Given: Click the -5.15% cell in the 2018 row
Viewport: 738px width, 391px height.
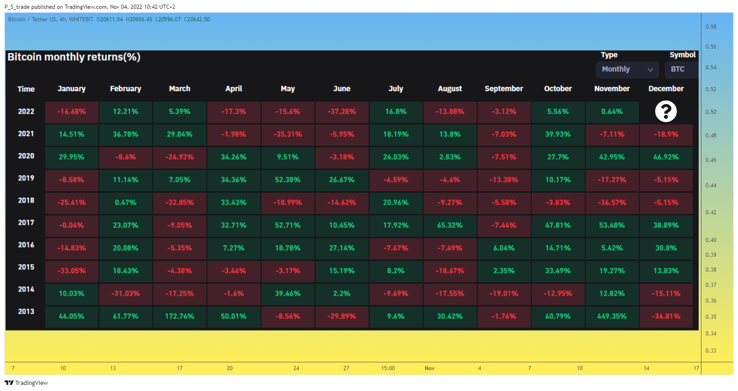Looking at the screenshot, I should tap(666, 203).
